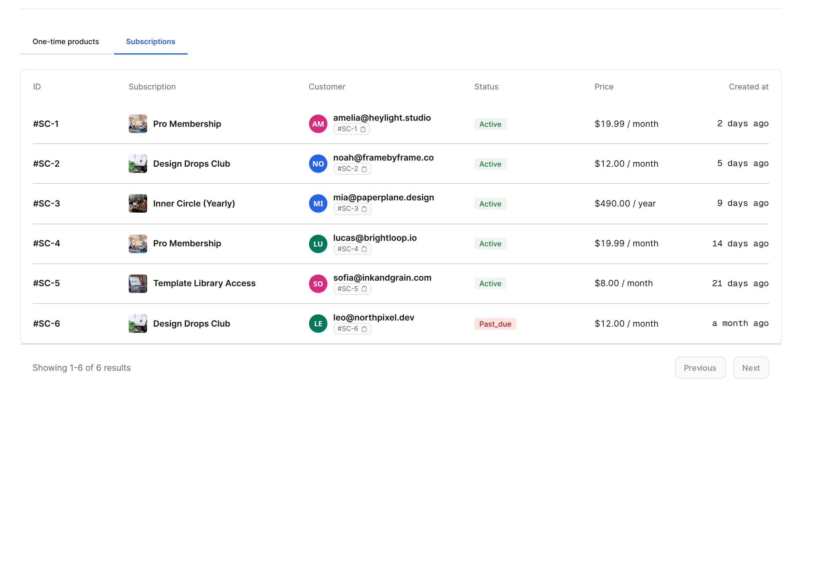Click Active status badge for #SC-1
Image resolution: width=824 pixels, height=576 pixels.
490,124
